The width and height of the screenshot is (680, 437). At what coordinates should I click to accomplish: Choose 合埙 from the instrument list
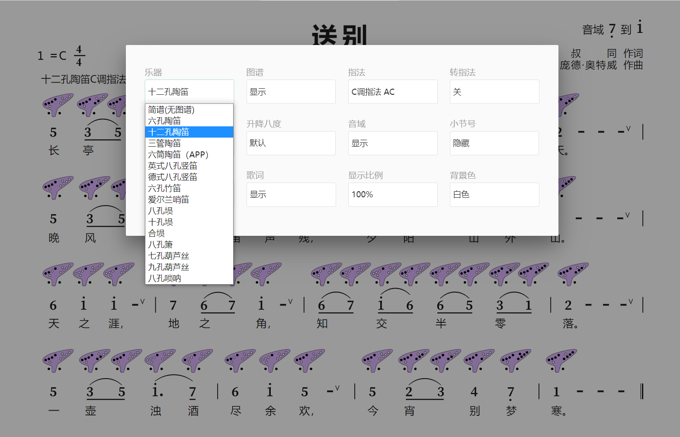[189, 233]
